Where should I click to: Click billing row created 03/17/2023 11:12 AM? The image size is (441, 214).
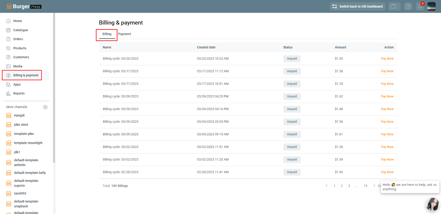click(248, 71)
